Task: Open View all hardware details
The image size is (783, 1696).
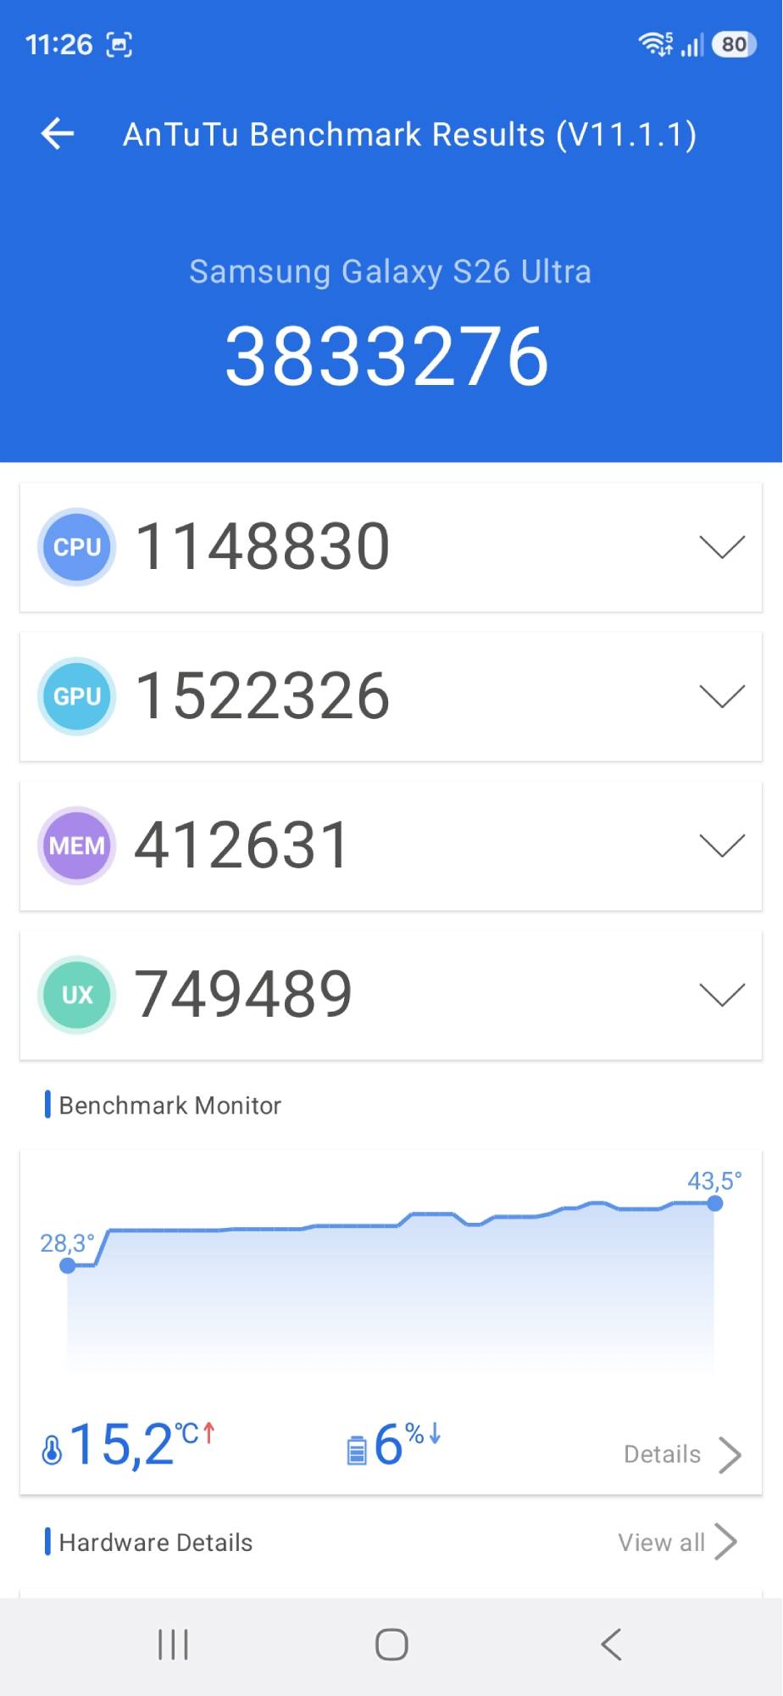Action: (x=676, y=1543)
